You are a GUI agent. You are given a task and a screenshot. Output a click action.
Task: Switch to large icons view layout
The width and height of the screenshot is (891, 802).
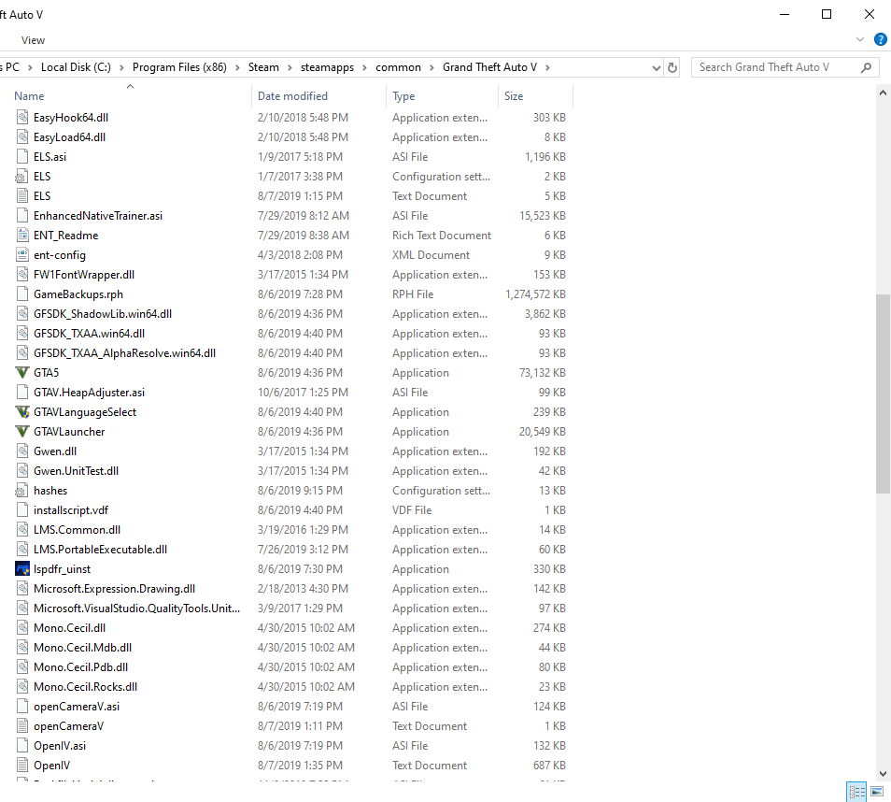pyautogui.click(x=877, y=791)
